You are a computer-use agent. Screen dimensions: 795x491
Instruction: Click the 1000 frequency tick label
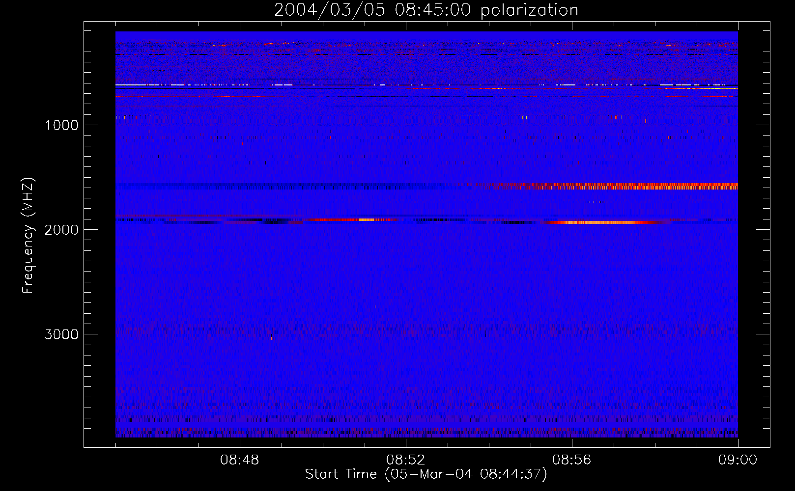point(61,125)
